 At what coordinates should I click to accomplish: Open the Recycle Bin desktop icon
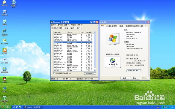[4, 22]
